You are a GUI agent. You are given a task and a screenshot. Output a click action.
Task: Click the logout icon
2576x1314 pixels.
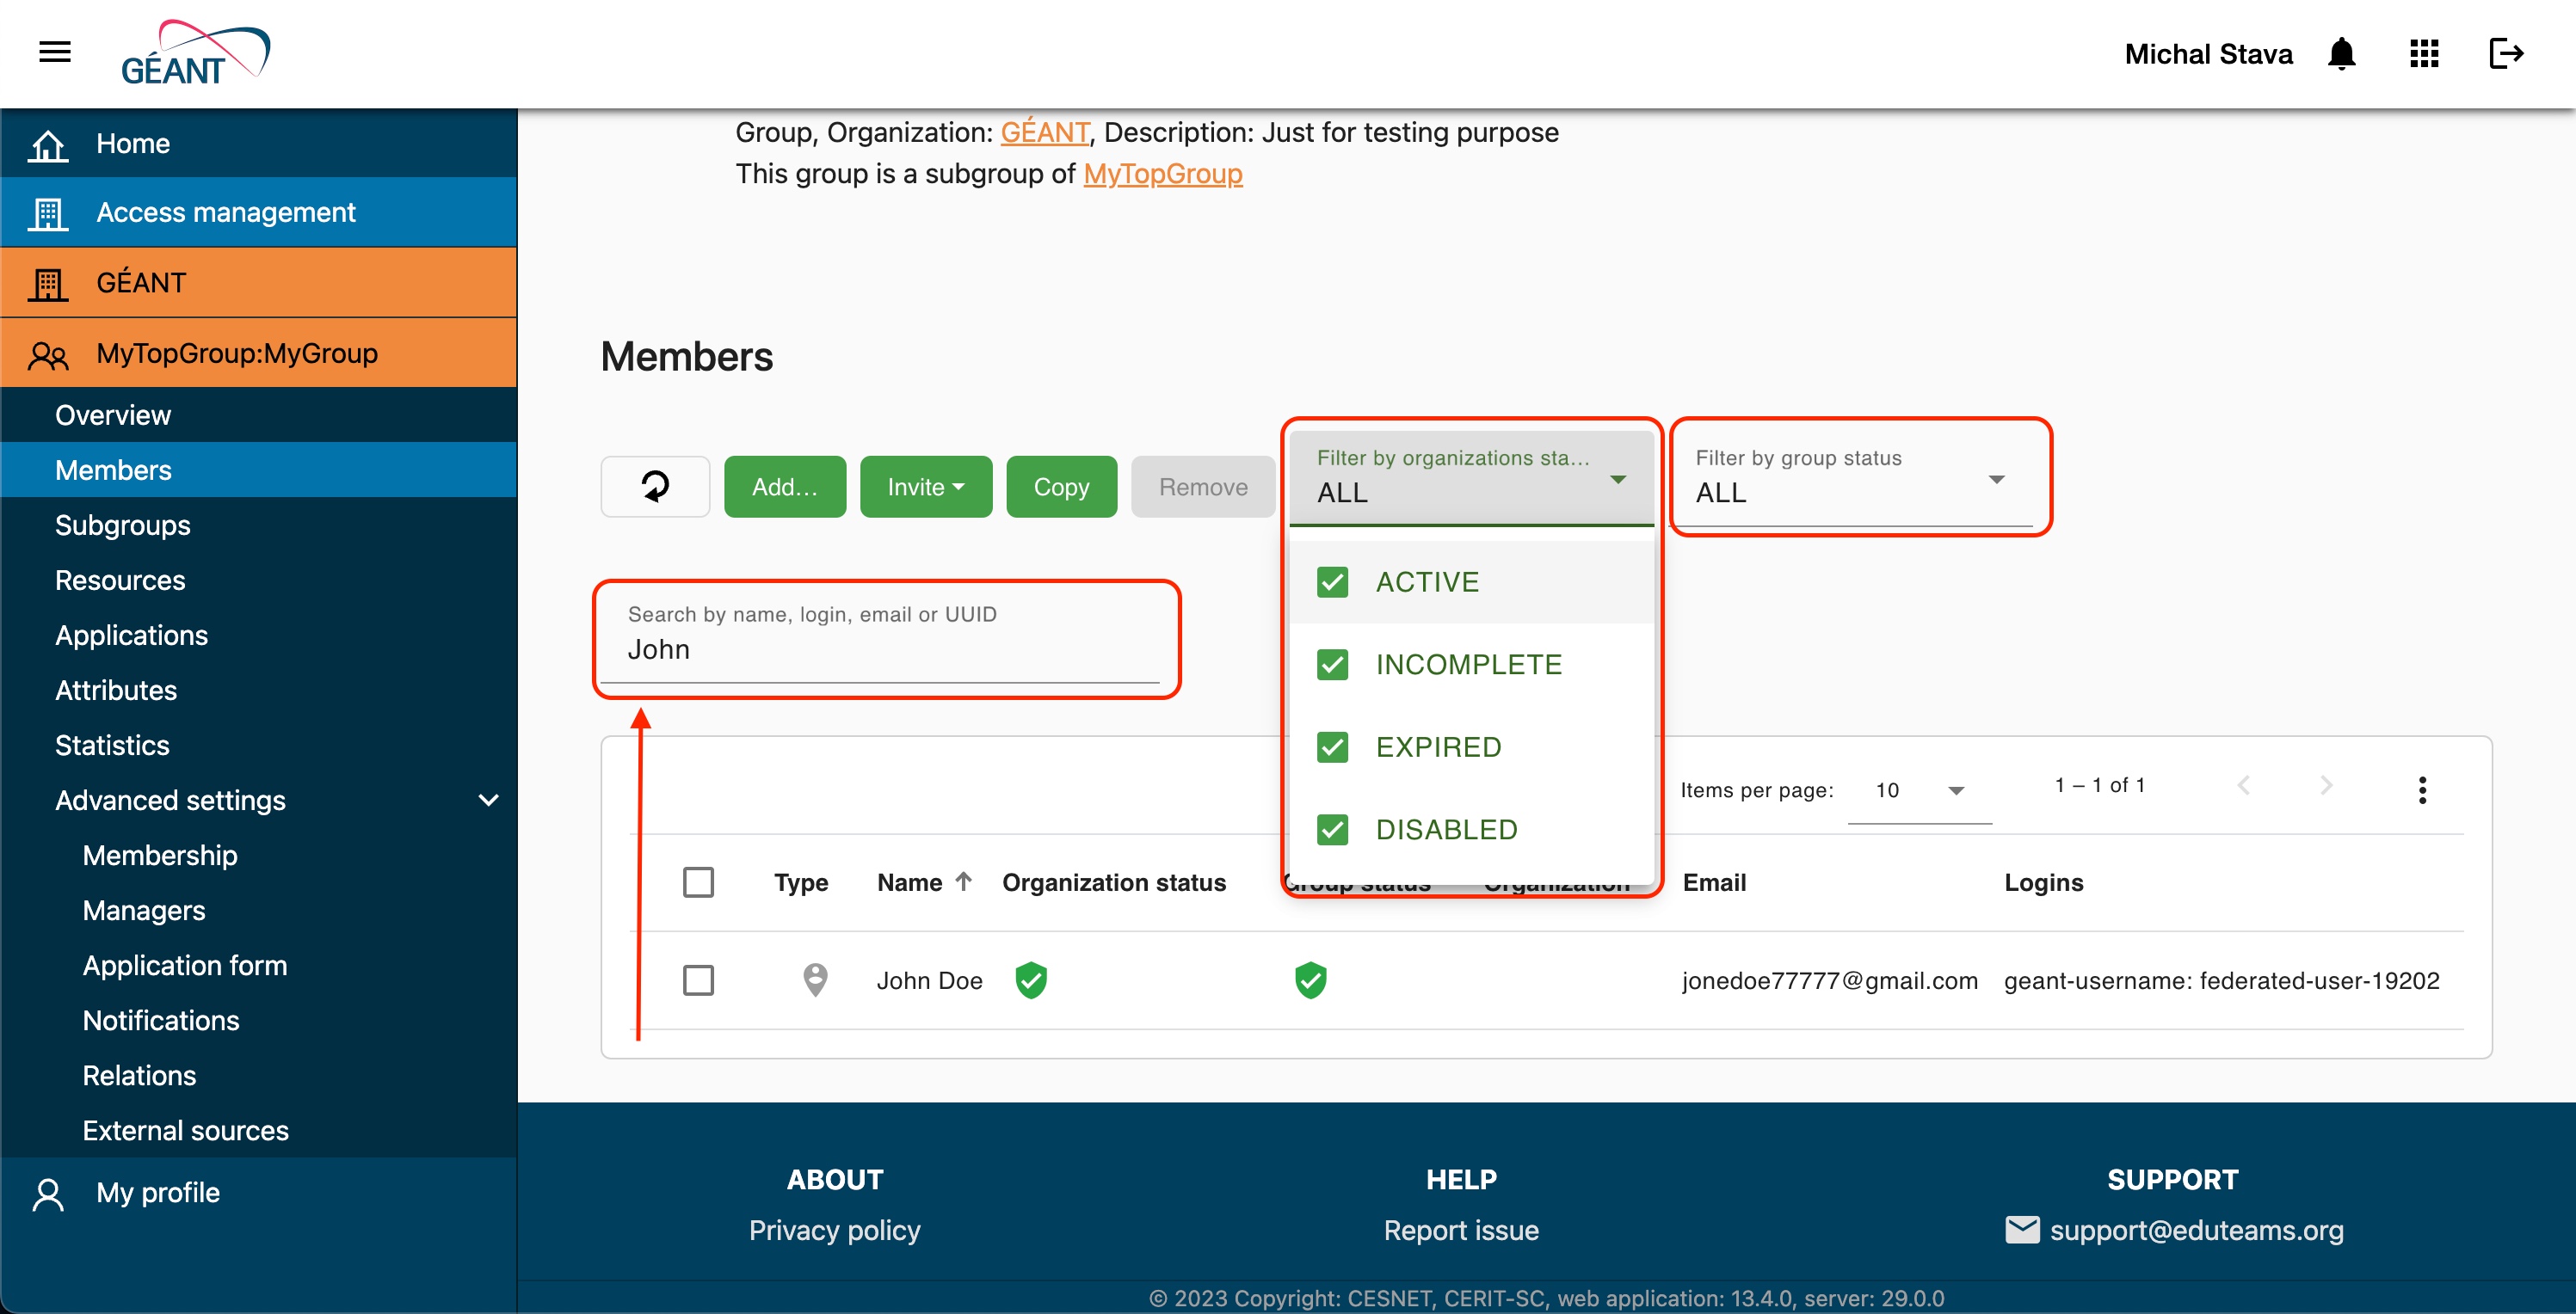tap(2506, 53)
